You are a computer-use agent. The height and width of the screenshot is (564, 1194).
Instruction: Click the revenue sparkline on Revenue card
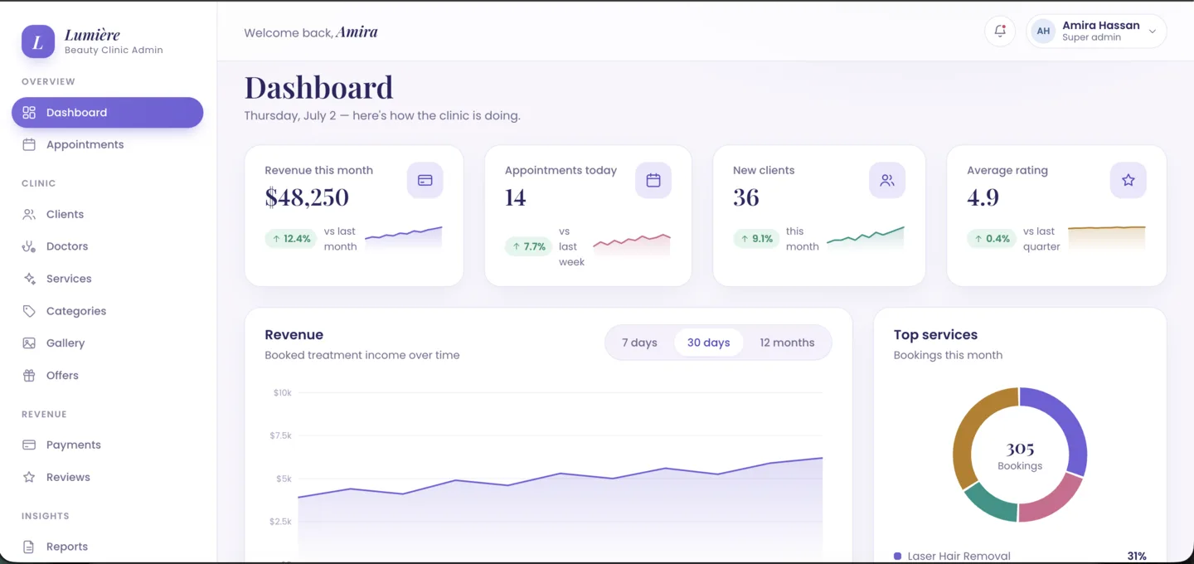(403, 237)
